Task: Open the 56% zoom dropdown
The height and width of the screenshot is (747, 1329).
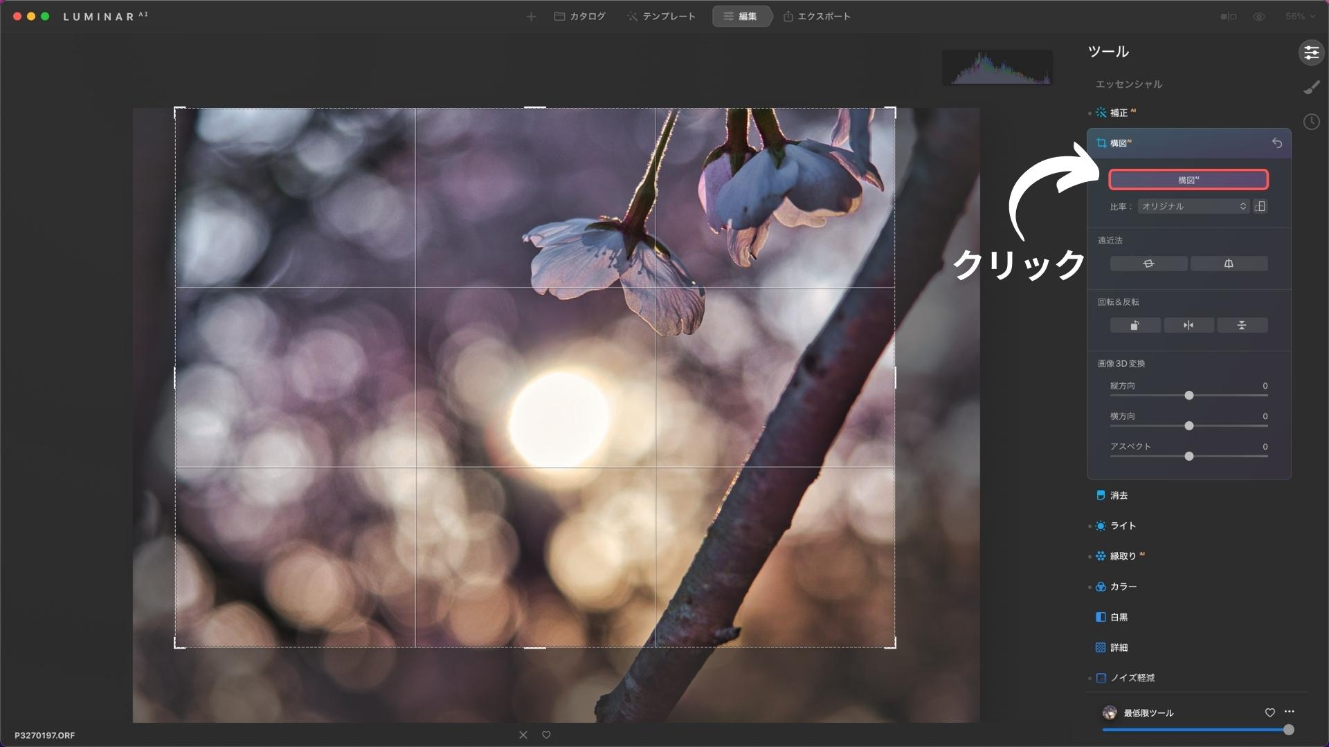Action: (x=1300, y=17)
